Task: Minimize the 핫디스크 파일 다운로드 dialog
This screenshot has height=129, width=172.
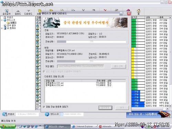Action: click(x=121, y=13)
